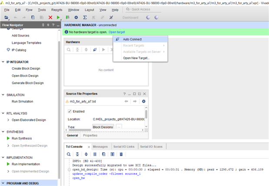Image resolution: width=269 pixels, height=186 pixels.
Task: Expand Open Elaborated Design
Action: pos(9,120)
